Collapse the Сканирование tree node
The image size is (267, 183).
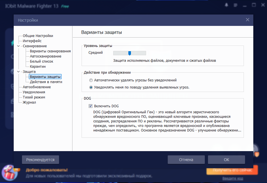click(x=18, y=46)
